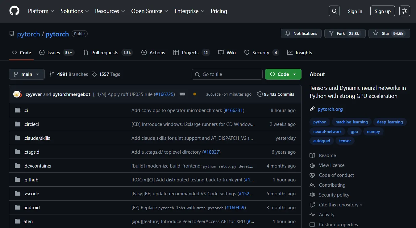This screenshot has width=416, height=228.
Task: Click the heart icon next to Code of conduct
Action: tap(312, 175)
